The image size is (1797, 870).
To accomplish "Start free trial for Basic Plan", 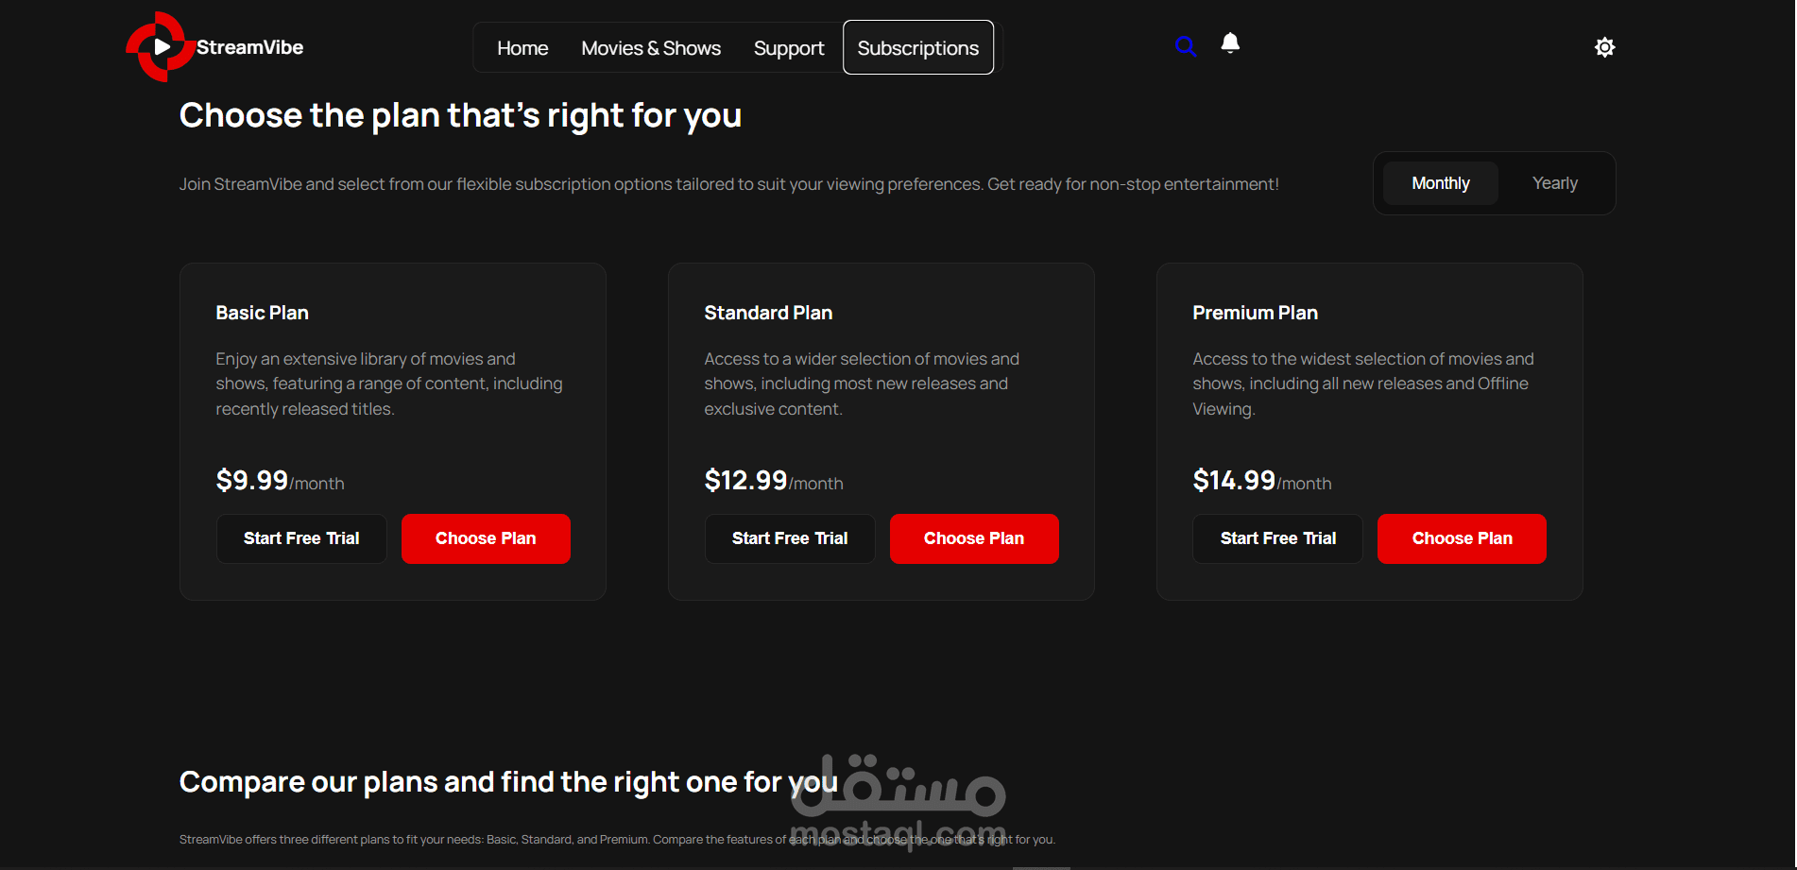I will pos(301,538).
